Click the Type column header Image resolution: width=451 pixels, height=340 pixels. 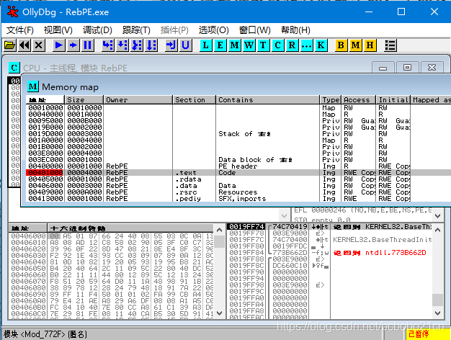[x=331, y=100]
